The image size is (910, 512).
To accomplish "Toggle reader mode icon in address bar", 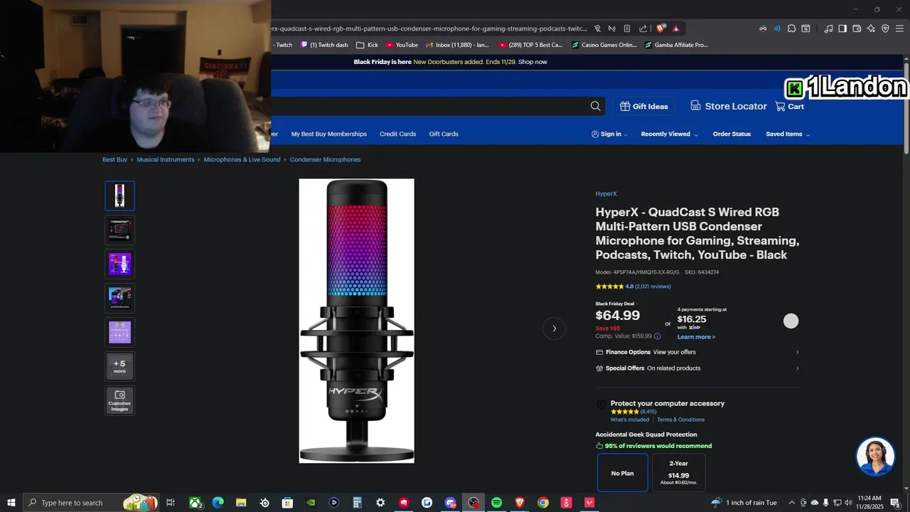I will pos(626,28).
